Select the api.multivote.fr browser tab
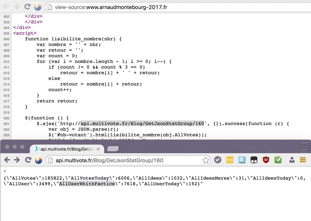This screenshot has width=311, height=221. (67, 149)
